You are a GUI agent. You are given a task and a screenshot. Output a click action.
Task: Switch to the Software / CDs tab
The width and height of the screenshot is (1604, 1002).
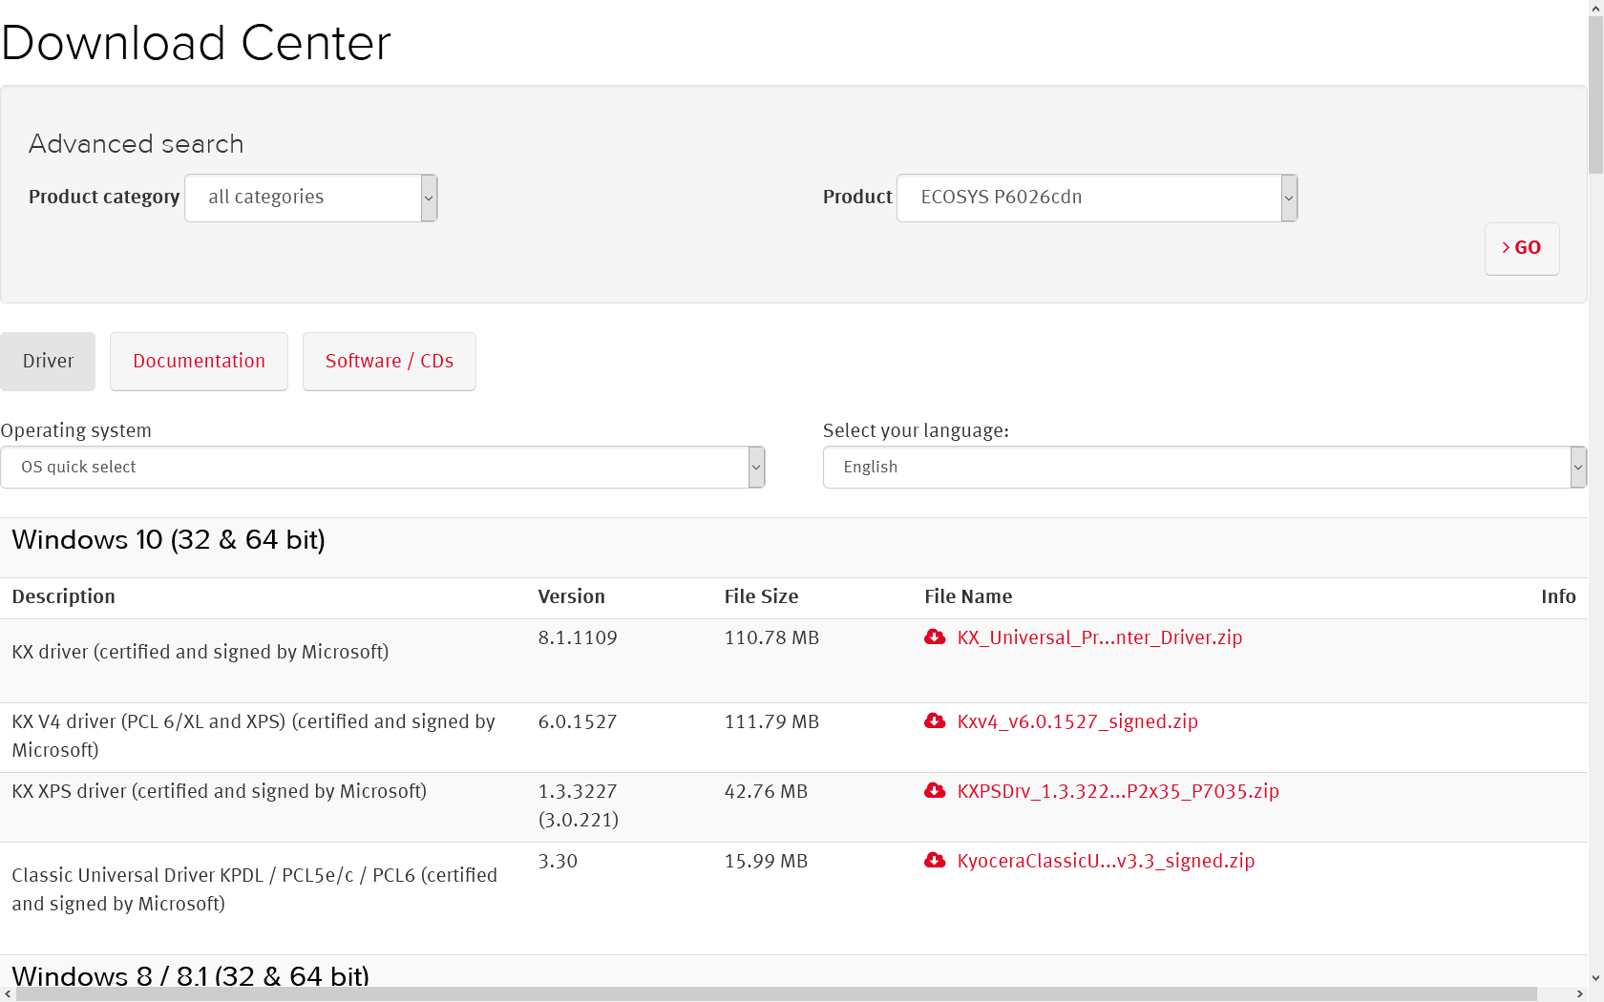coord(389,361)
